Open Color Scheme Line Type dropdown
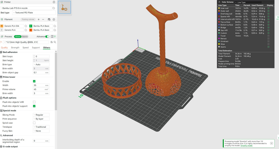279x149 pixels. pos(248,2)
